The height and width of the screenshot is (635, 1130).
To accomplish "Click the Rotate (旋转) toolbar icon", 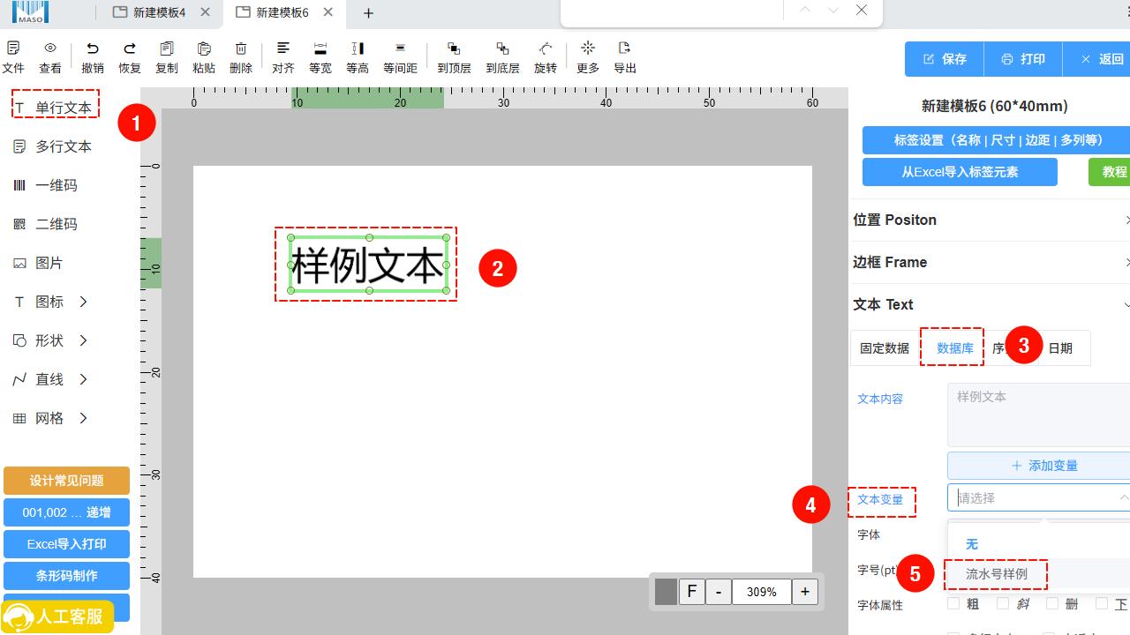I will pos(546,49).
